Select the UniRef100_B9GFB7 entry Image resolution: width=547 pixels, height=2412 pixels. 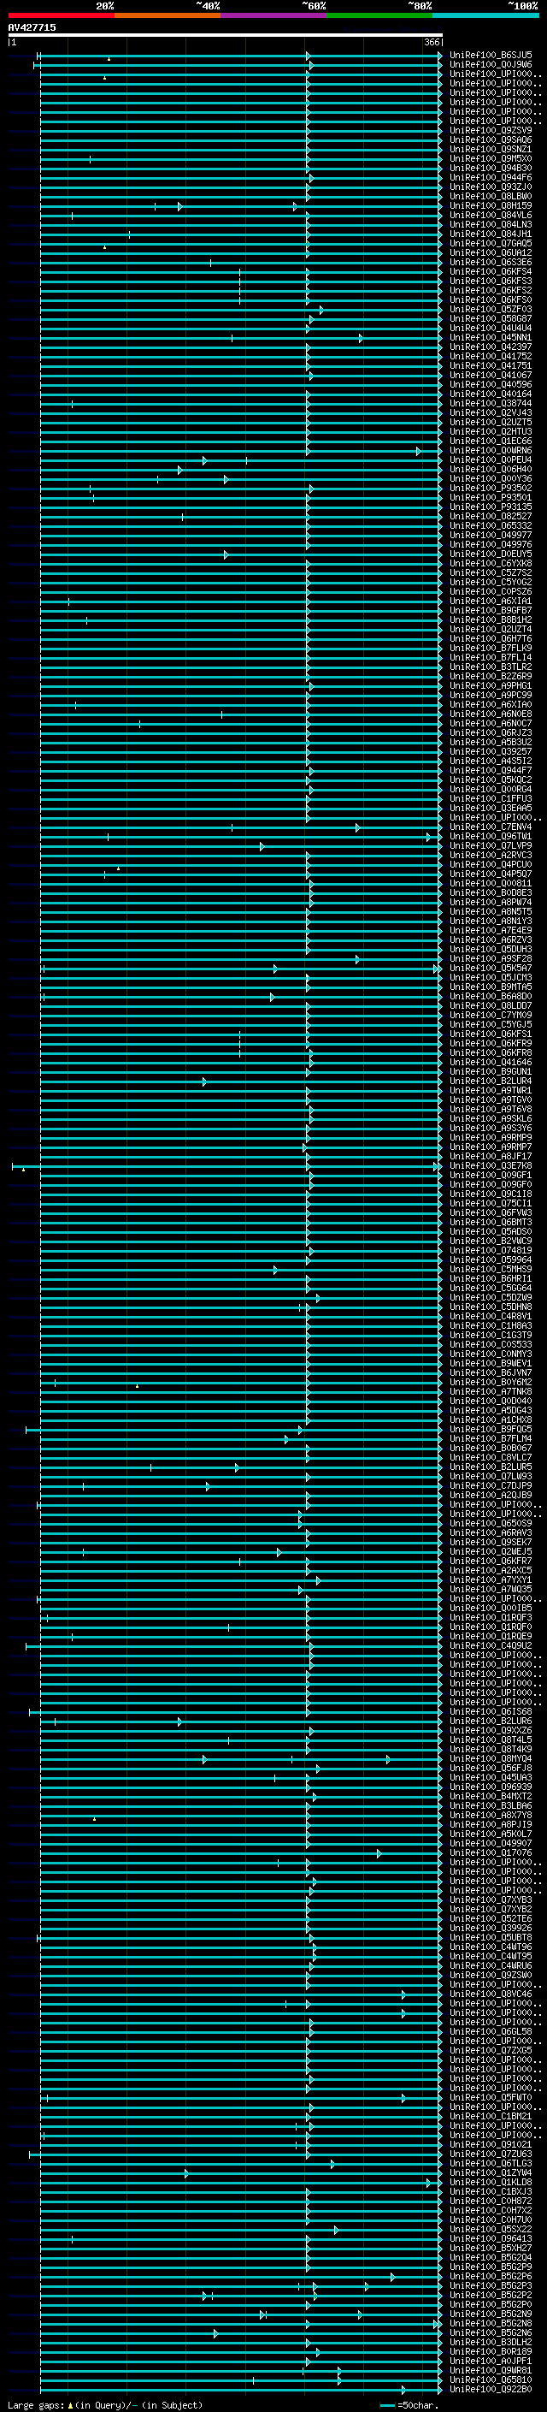coord(491,611)
